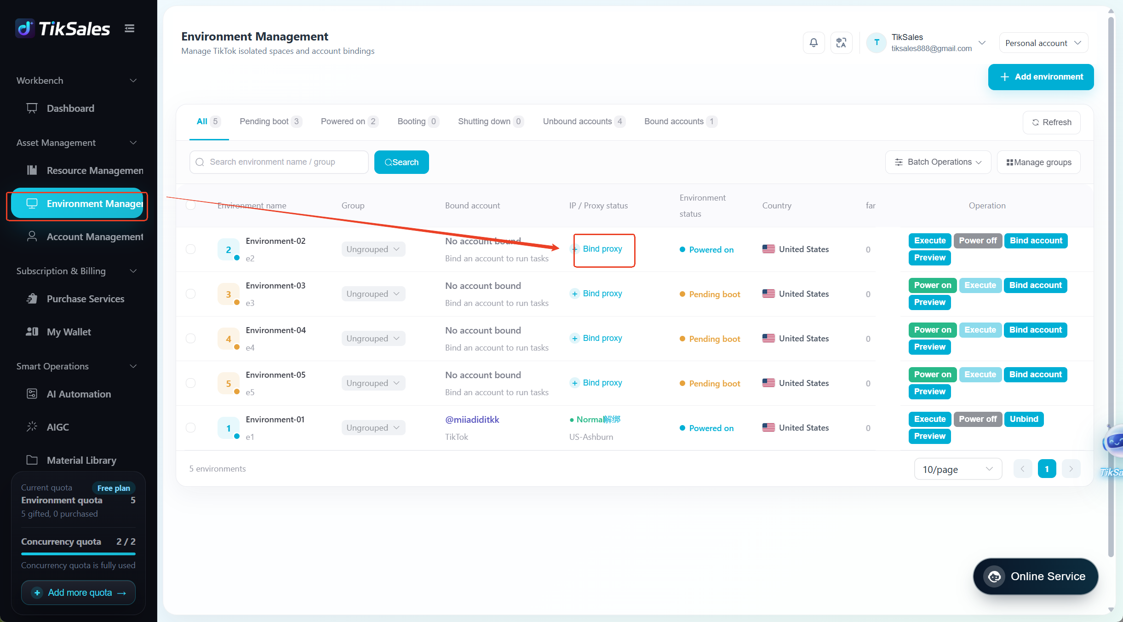Select the Environment-03 row checkbox

(x=190, y=294)
